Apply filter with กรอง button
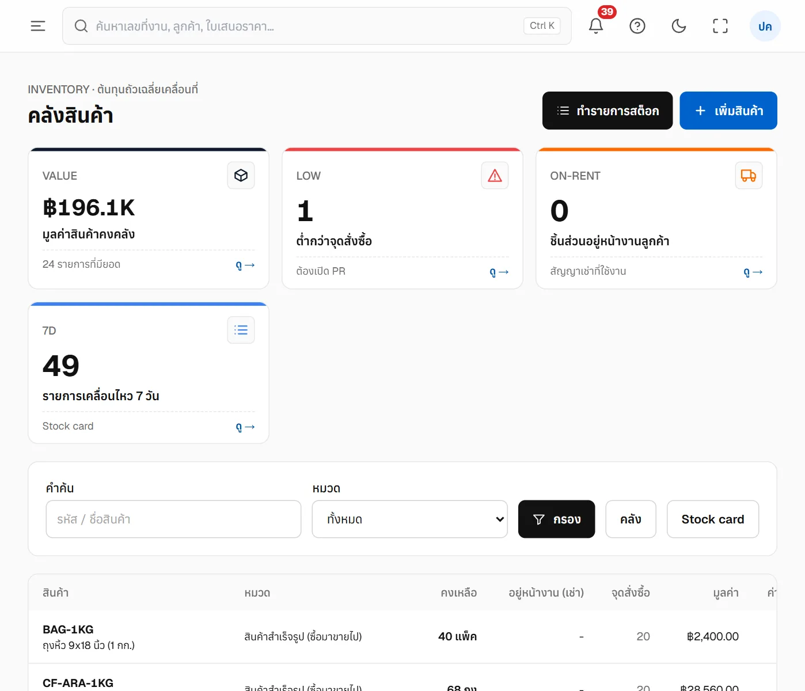The height and width of the screenshot is (691, 805). tap(556, 519)
